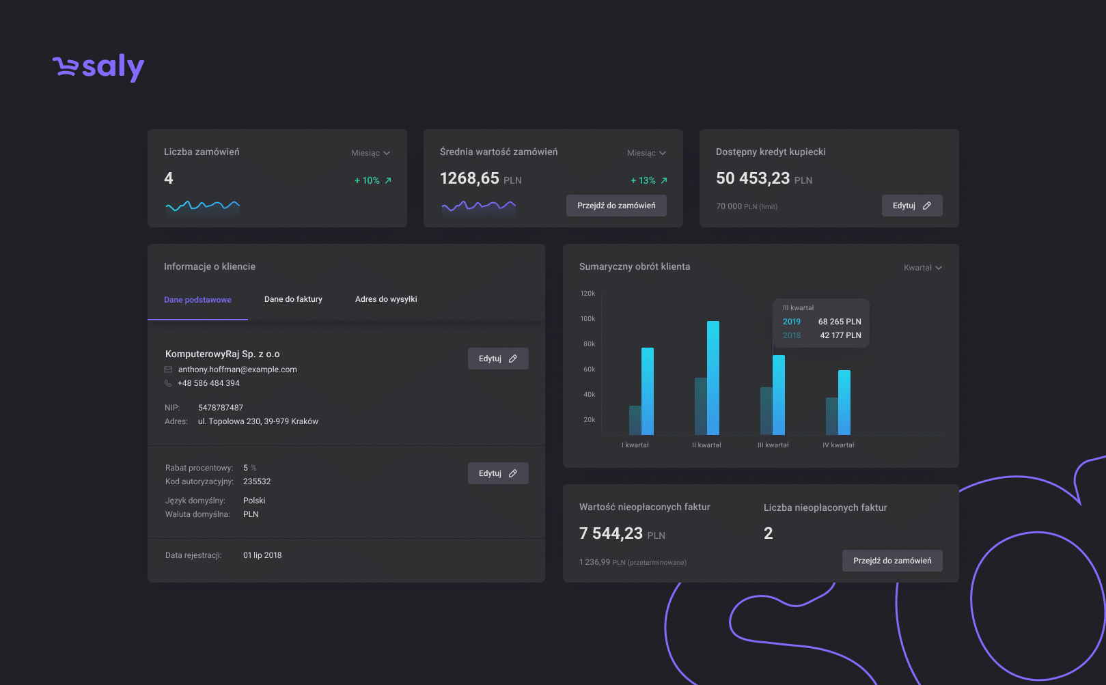This screenshot has width=1106, height=685.
Task: Select the III kwartał 2019 bar
Action: click(x=779, y=395)
